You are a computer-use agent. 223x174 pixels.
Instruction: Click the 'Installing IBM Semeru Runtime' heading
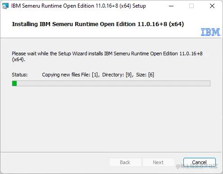pos(98,24)
